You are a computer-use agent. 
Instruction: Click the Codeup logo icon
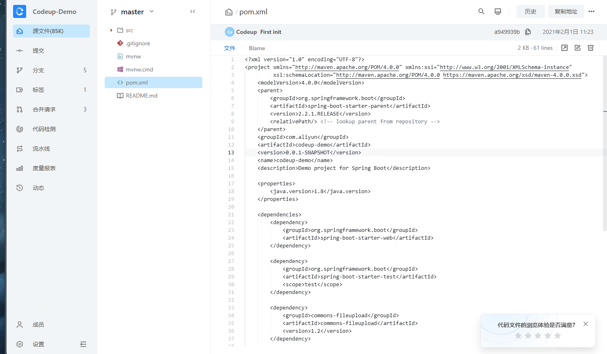[20, 11]
